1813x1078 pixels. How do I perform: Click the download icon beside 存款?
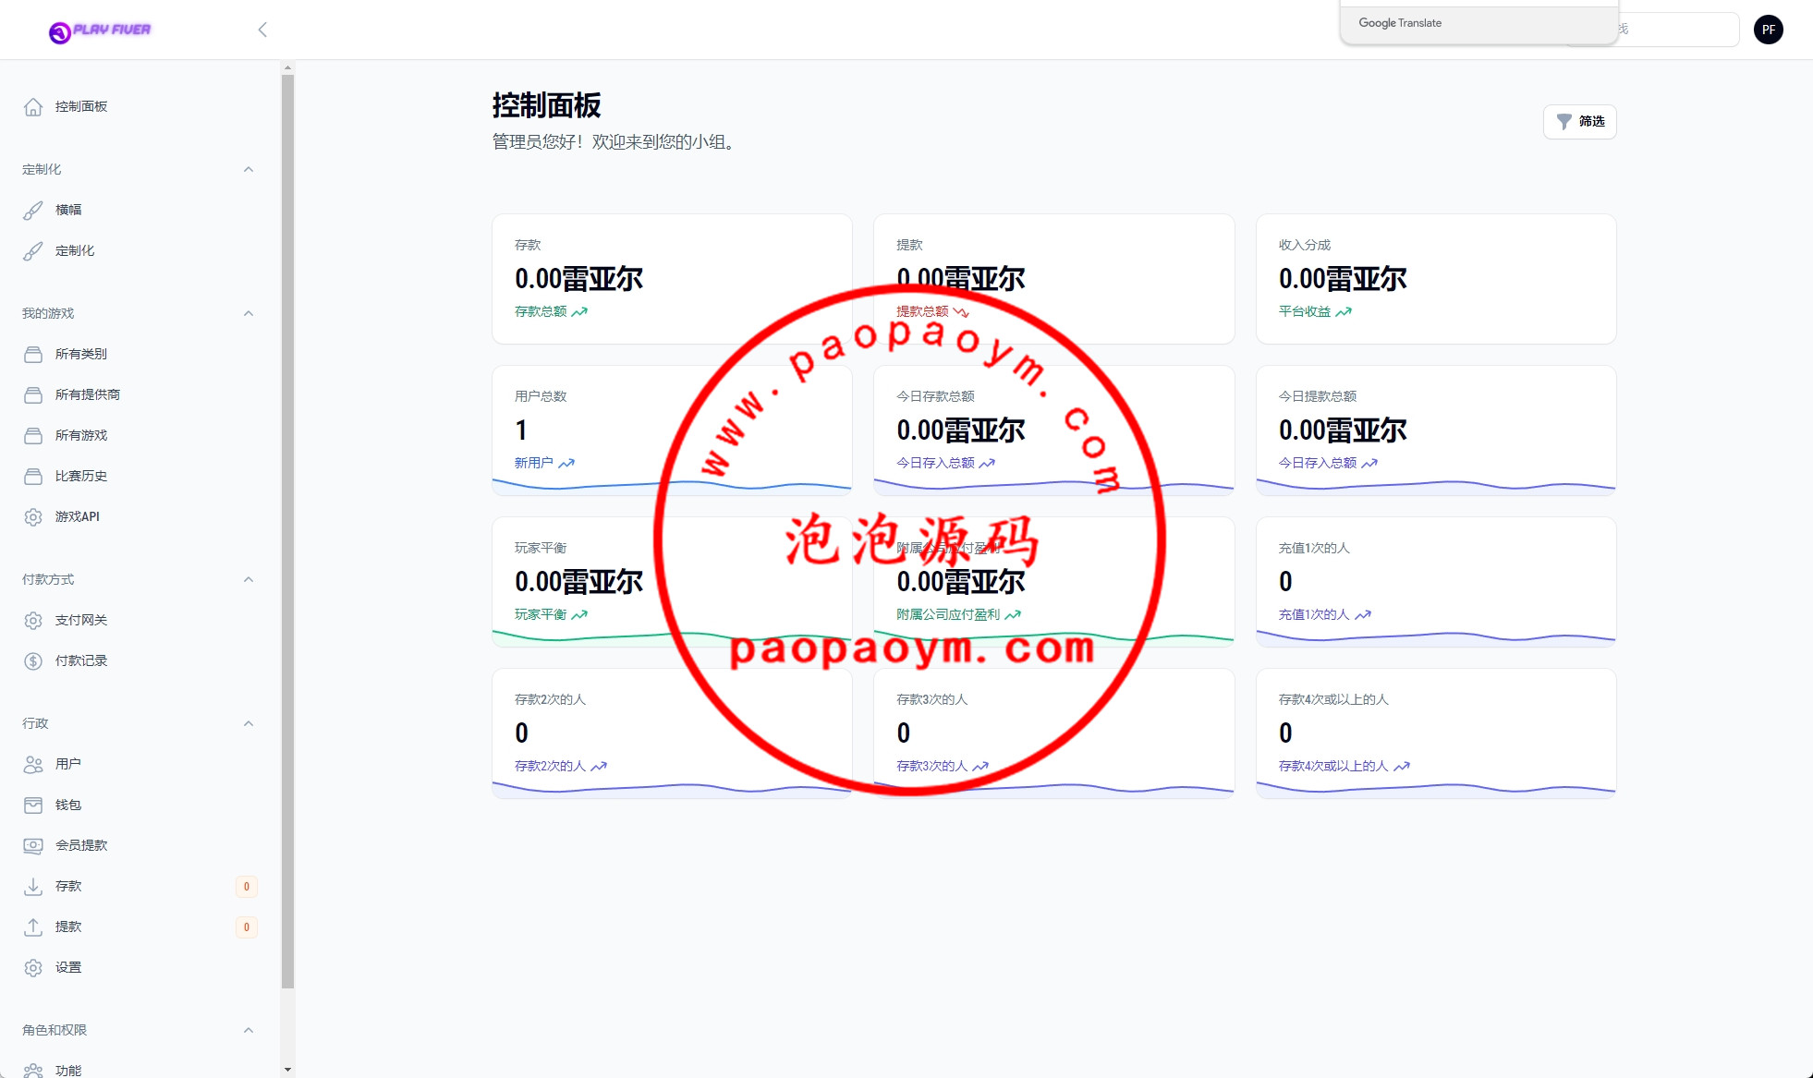click(33, 887)
